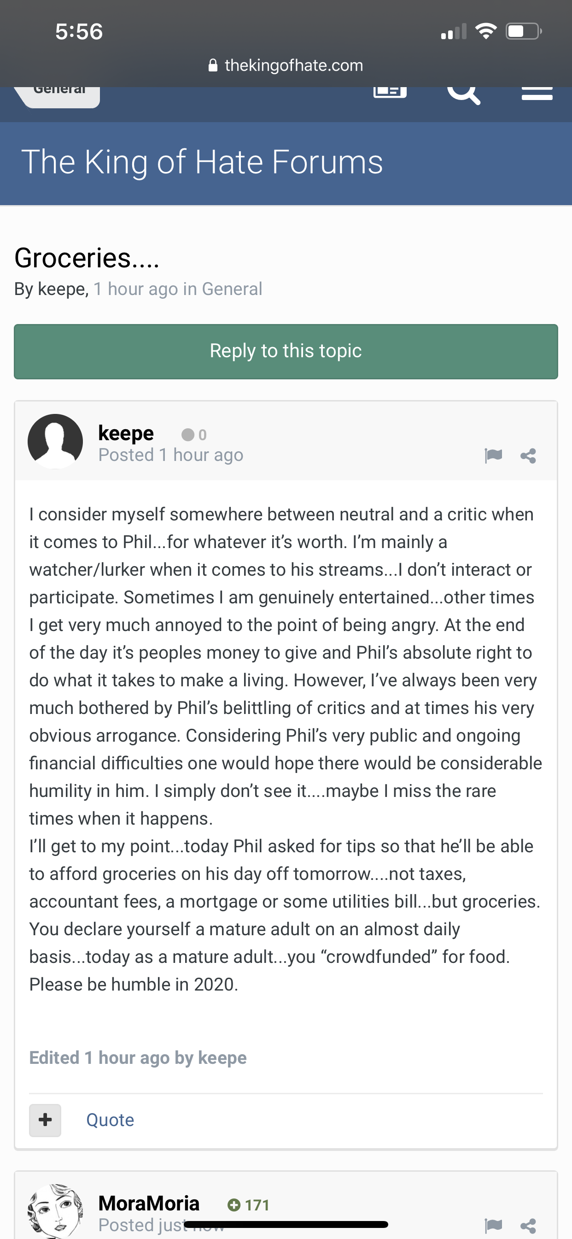Open the hamburger navigation menu
Image resolution: width=572 pixels, height=1239 pixels.
(537, 93)
